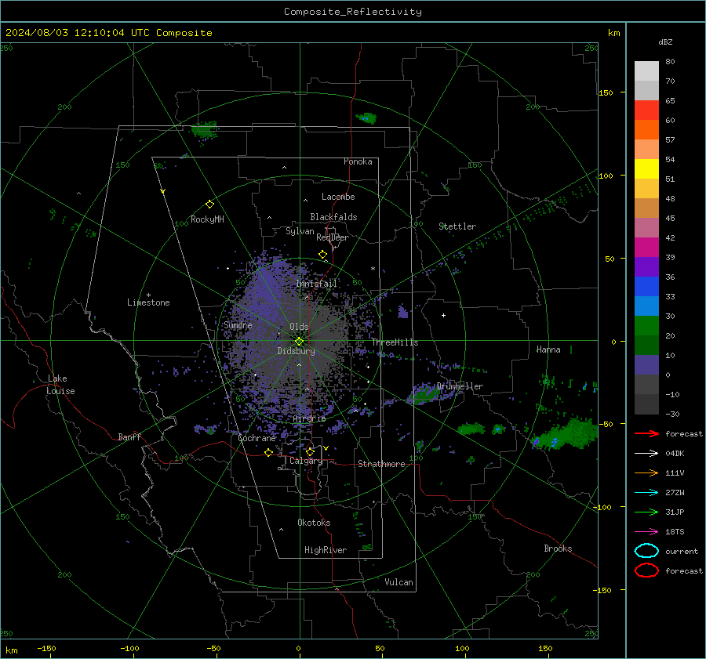Click the Okotoks label
Screen dimensions: 706x659
pyautogui.click(x=314, y=523)
